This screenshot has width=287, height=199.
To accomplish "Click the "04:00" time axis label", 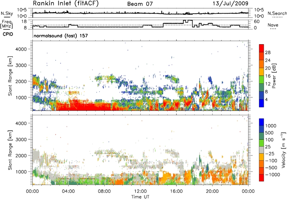I will pyautogui.click(x=68, y=191).
